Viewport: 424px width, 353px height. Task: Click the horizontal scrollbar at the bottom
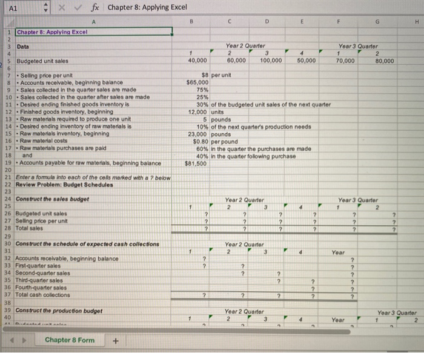click(x=176, y=331)
